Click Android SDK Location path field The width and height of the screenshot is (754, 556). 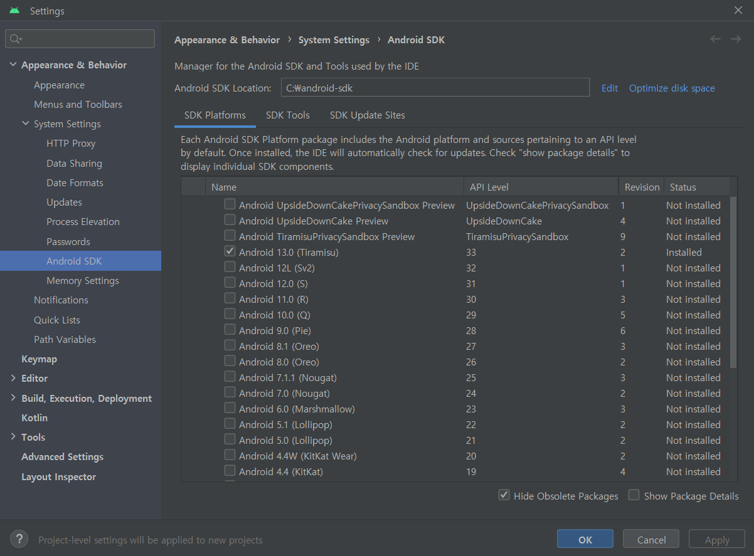pos(435,88)
